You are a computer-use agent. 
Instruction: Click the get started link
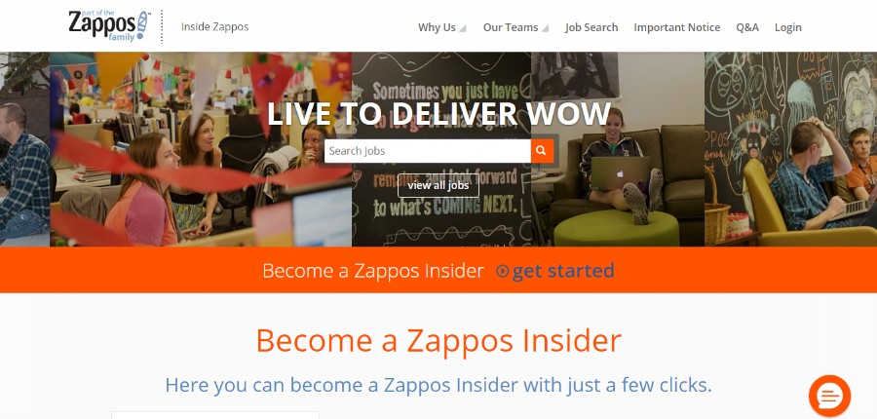[x=562, y=271]
